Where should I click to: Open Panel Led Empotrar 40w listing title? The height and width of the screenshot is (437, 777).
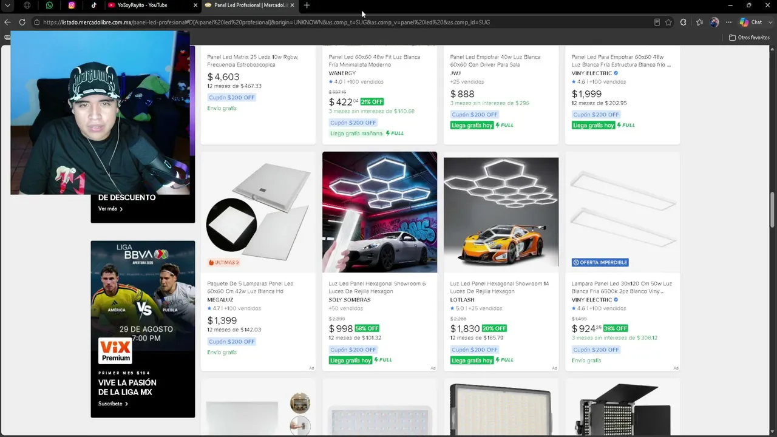click(x=495, y=61)
